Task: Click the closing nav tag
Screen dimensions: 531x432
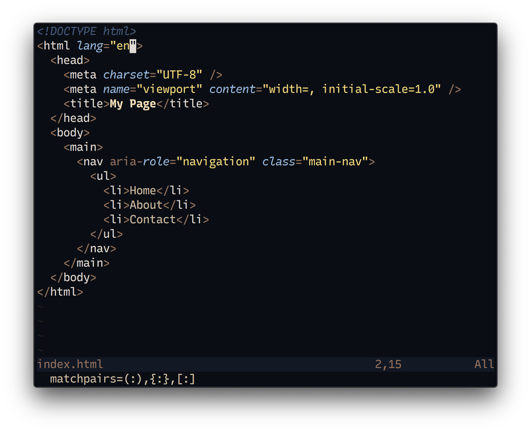Action: pos(96,249)
